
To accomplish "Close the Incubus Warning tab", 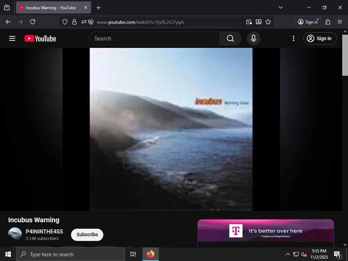I will [x=86, y=7].
